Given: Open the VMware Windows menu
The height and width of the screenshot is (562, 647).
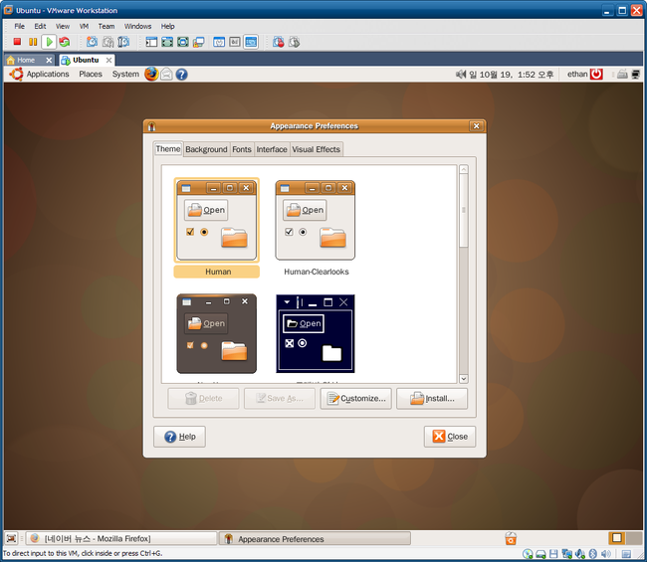Looking at the screenshot, I should tap(137, 27).
